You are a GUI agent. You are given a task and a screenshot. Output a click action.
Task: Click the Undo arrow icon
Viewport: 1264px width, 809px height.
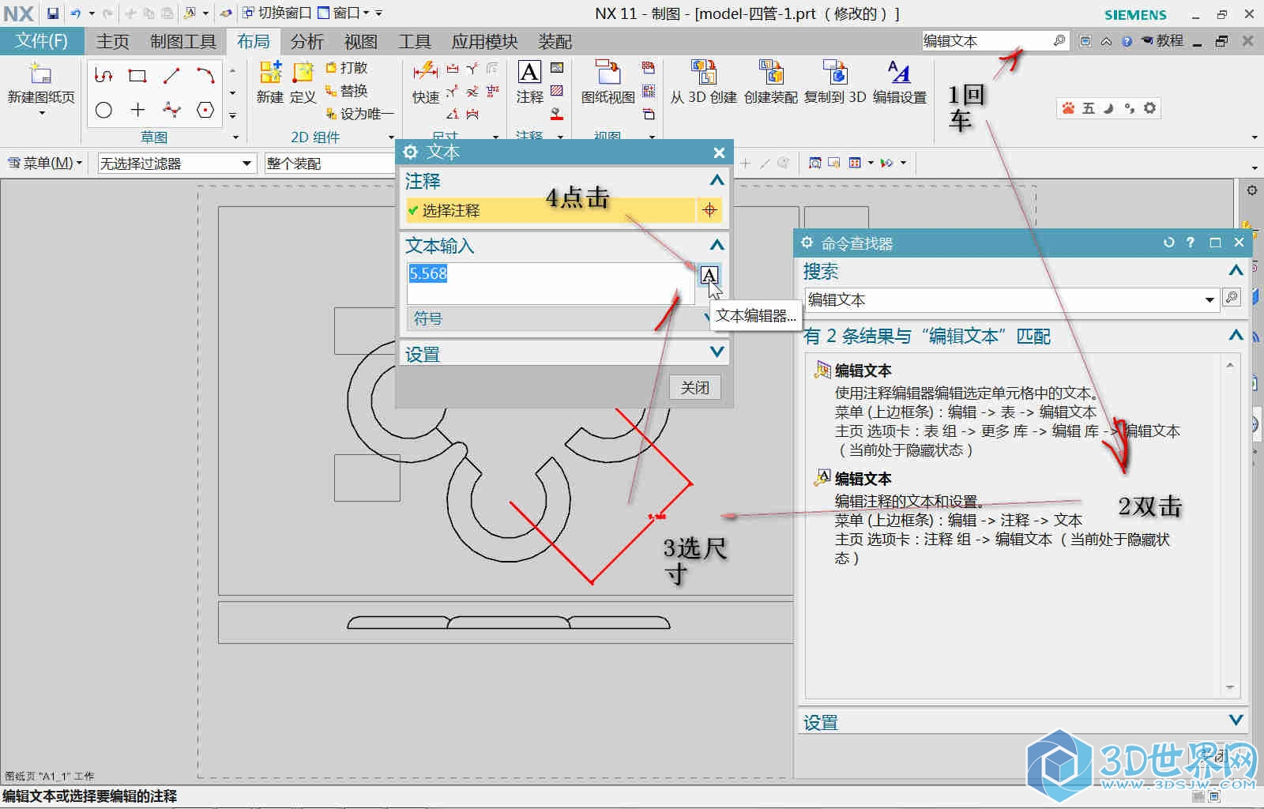(x=76, y=13)
